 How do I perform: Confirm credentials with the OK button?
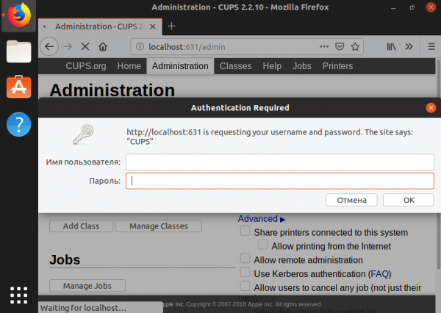point(409,200)
